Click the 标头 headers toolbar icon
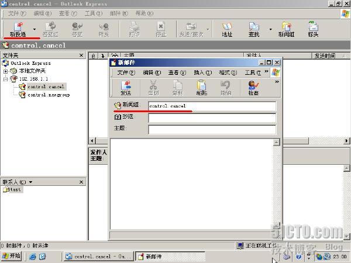Image resolution: width=351 pixels, height=263 pixels. pyautogui.click(x=313, y=29)
